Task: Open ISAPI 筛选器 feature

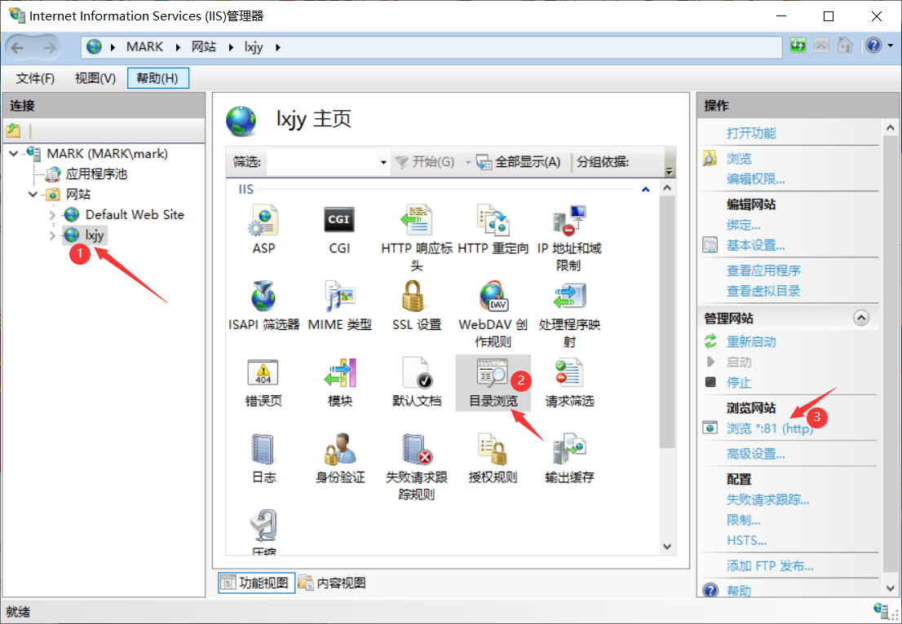Action: point(263,305)
